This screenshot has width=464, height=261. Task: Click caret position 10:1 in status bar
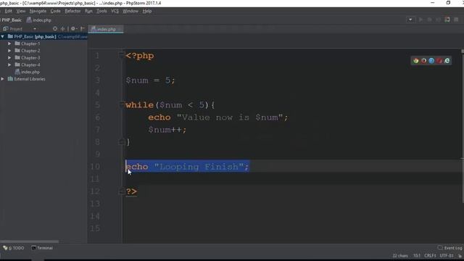pyautogui.click(x=417, y=256)
